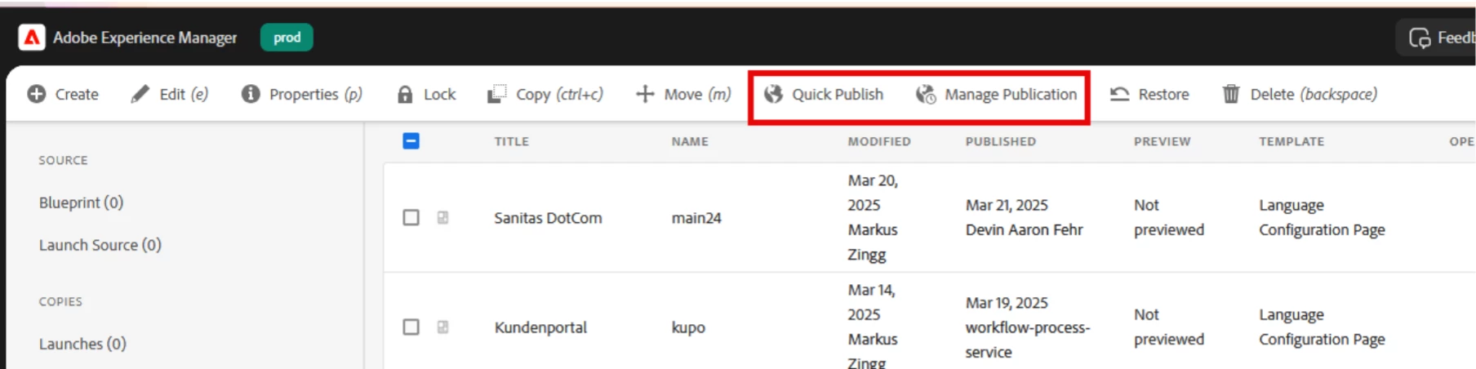1476x369 pixels.
Task: Check the Kundenportal row checkbox
Action: 411,327
